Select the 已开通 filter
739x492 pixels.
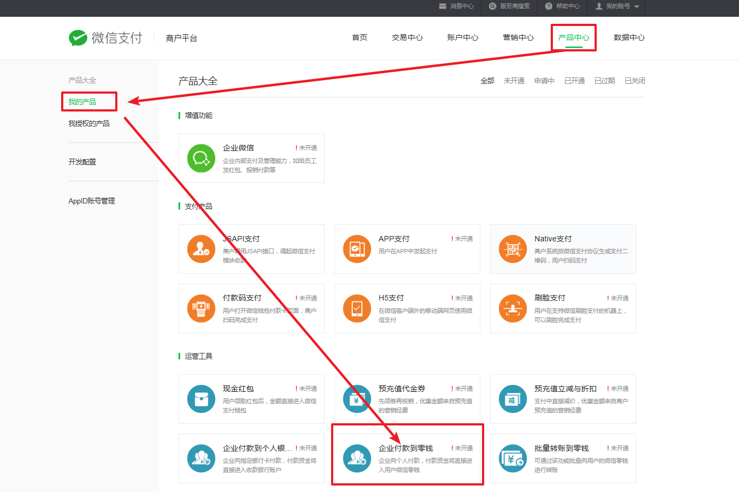pyautogui.click(x=575, y=81)
